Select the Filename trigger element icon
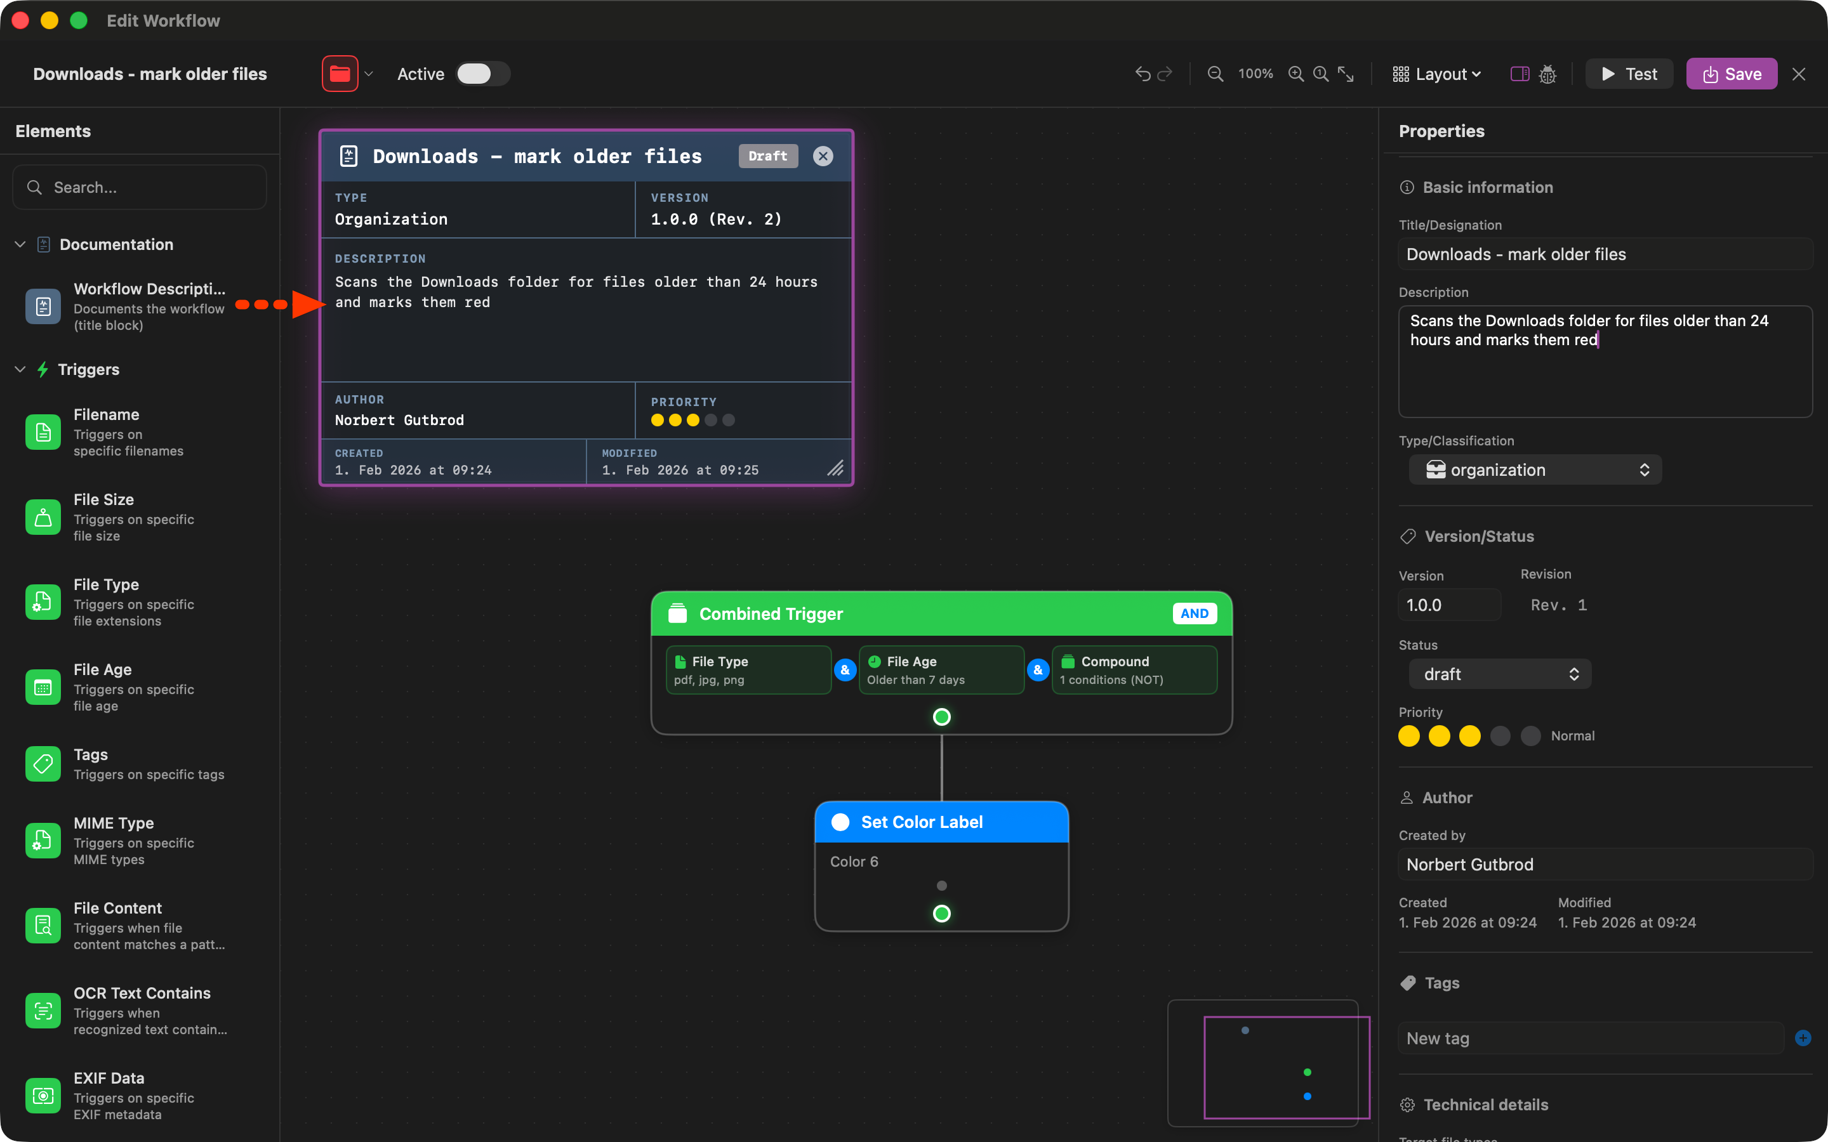This screenshot has height=1142, width=1828. point(43,432)
